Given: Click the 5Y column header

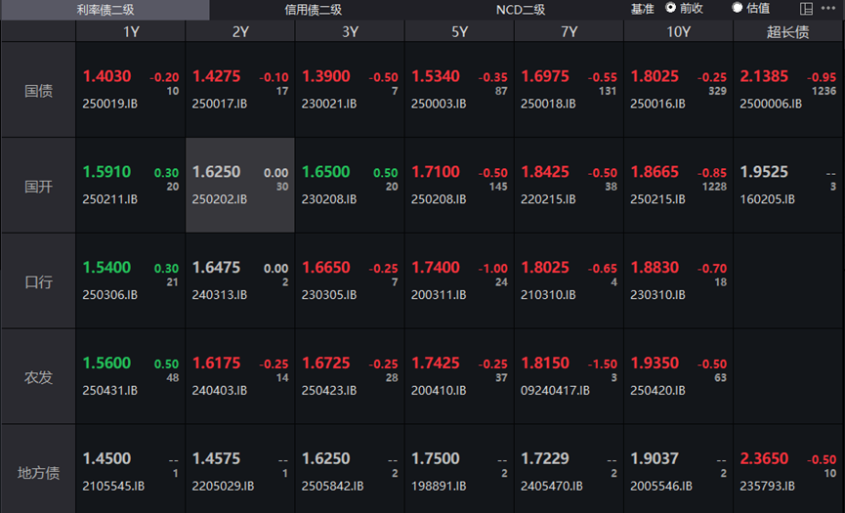Looking at the screenshot, I should [x=459, y=31].
